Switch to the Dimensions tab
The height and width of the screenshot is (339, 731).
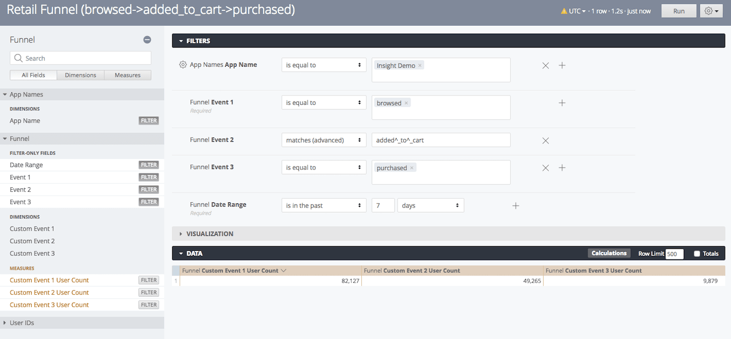[x=80, y=75]
